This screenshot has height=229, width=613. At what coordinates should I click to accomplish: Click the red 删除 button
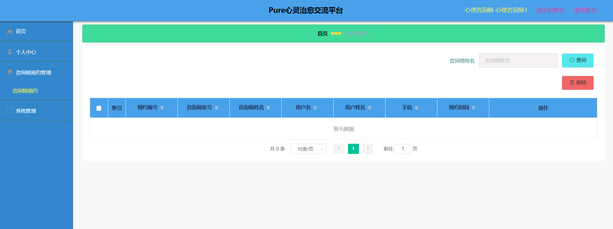(577, 83)
